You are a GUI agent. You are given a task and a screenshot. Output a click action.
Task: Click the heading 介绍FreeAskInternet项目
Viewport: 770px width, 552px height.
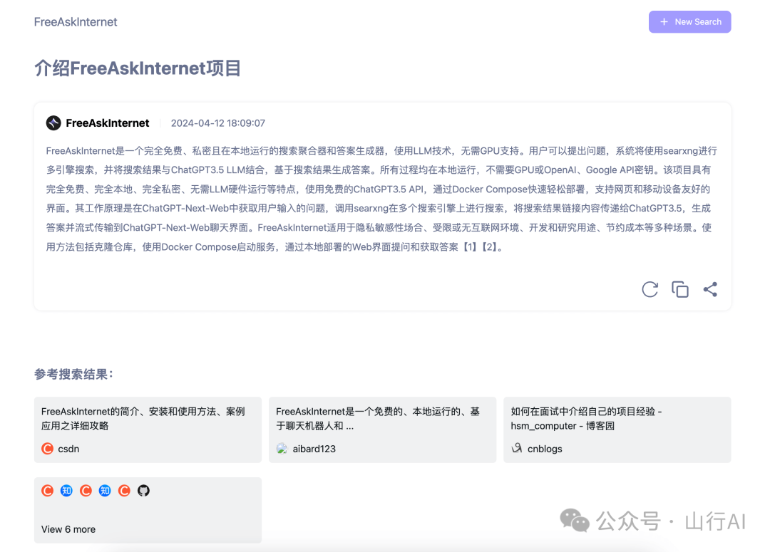[138, 68]
